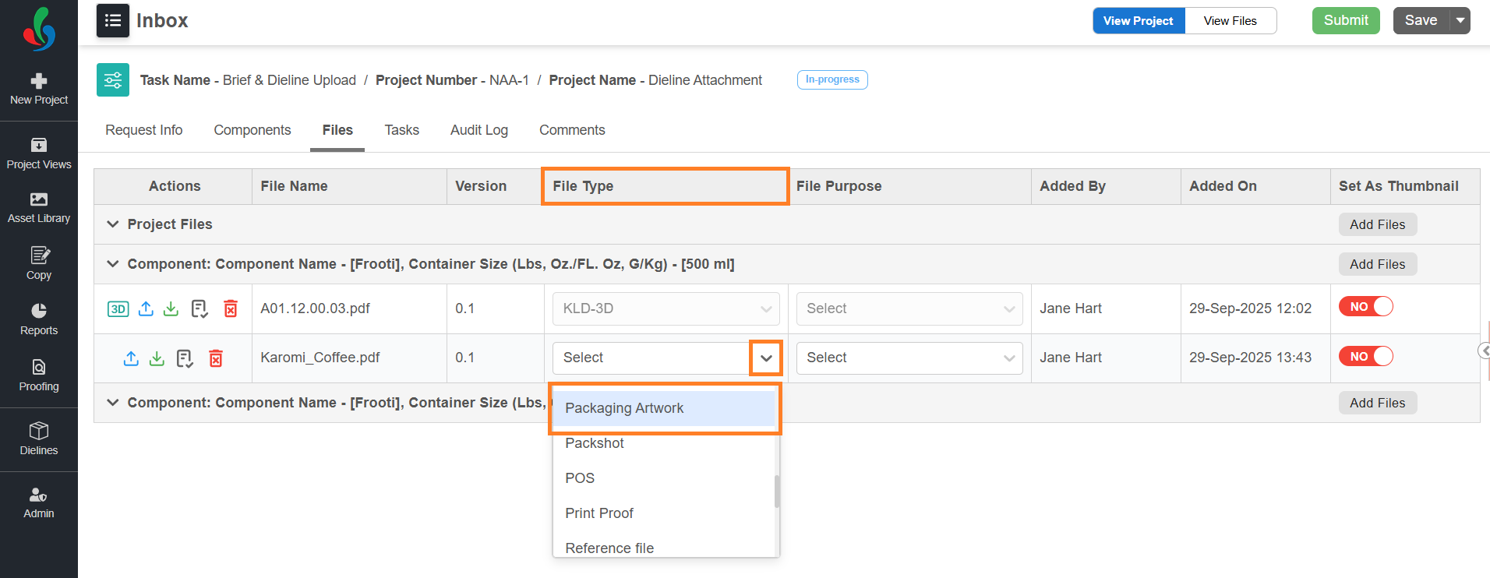Viewport: 1490px width, 578px height.
Task: Open the Save button dropdown arrow
Action: 1460,21
